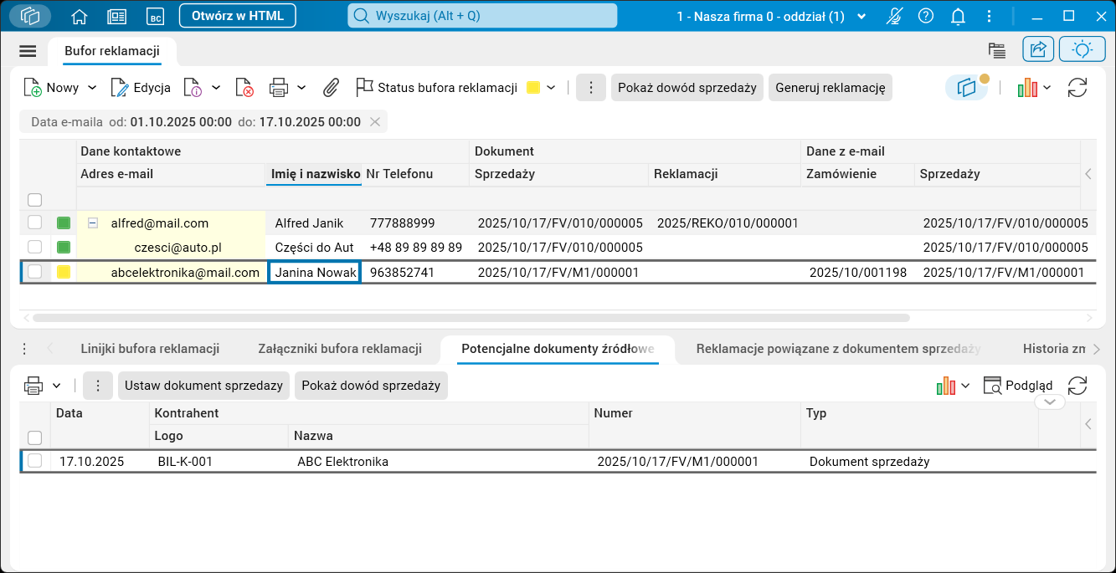Image resolution: width=1116 pixels, height=573 pixels.
Task: Check the alfred@mail.com row checkbox
Action: coord(35,223)
